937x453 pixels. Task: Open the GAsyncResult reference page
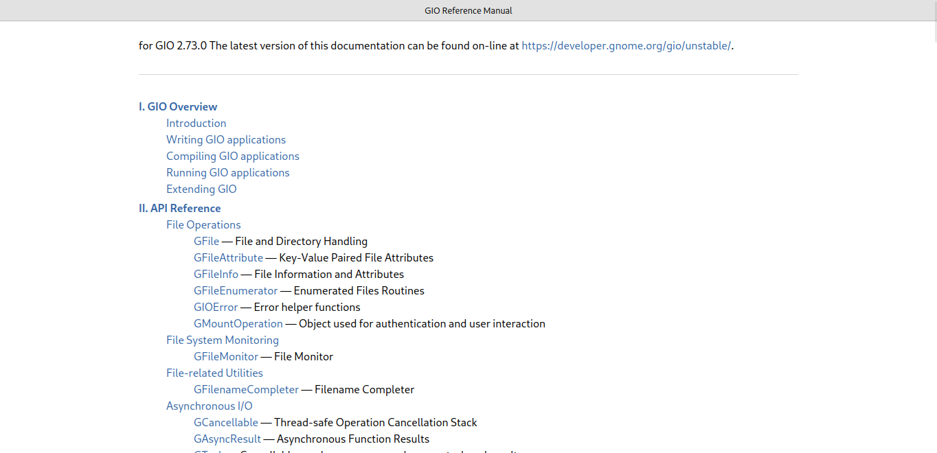[x=227, y=439]
